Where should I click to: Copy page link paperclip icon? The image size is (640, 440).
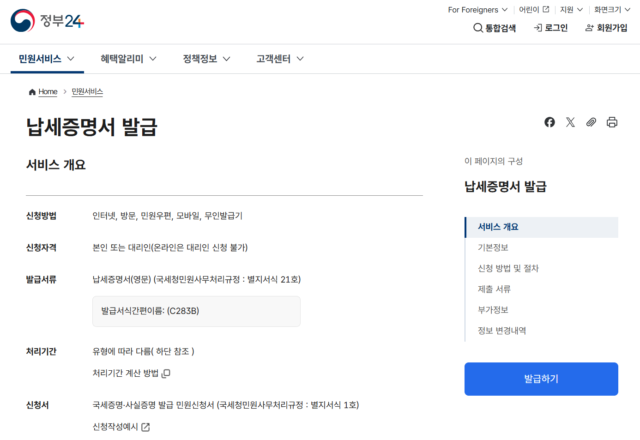pos(591,122)
